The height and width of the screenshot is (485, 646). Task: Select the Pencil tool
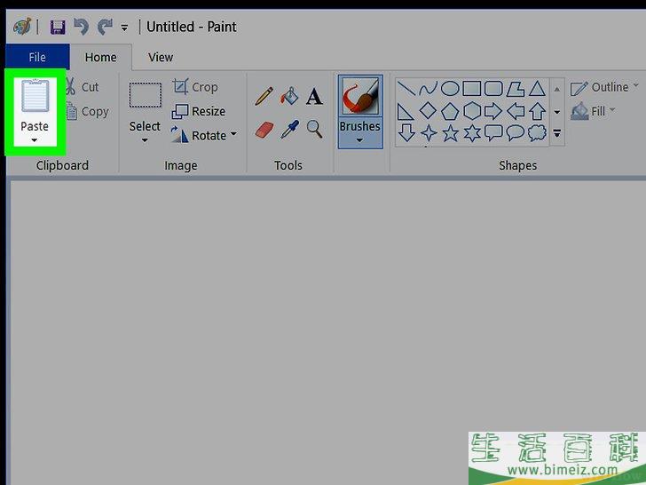[264, 96]
